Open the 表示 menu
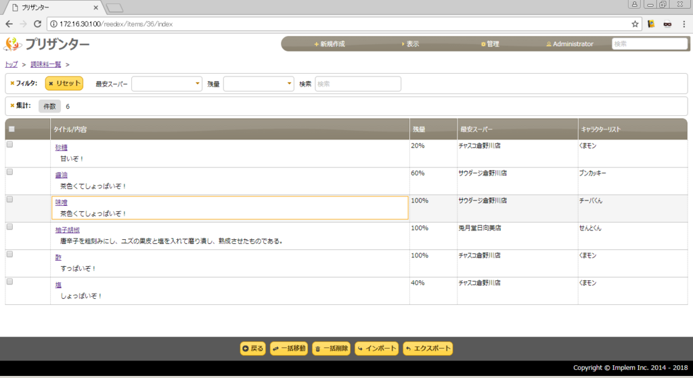Screen dimensions: 693x378 tap(411, 44)
